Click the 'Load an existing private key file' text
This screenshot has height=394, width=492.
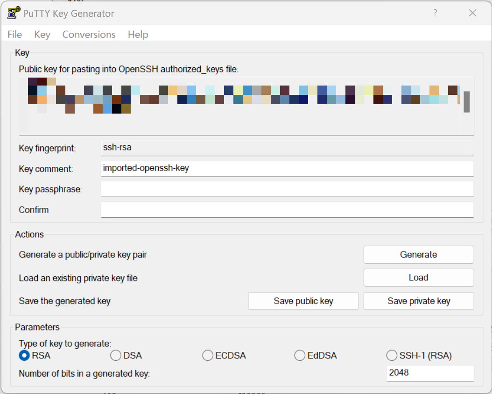pos(78,278)
